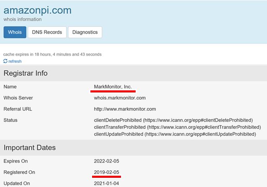Click the Referral URL label
Viewport: 267px width, 187px height.
18,109
